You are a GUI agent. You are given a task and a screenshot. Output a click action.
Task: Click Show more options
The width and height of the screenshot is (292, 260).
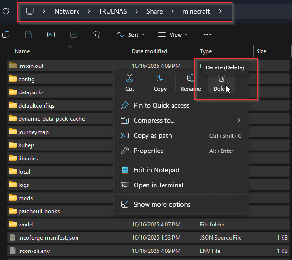162,204
